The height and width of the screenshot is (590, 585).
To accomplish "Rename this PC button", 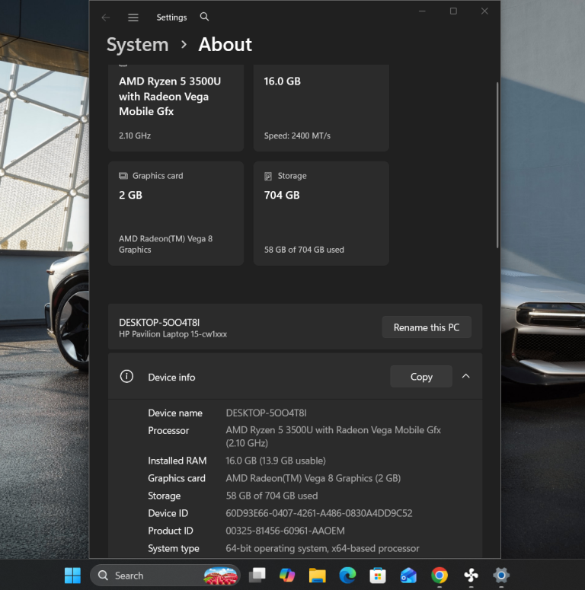I will 427,327.
